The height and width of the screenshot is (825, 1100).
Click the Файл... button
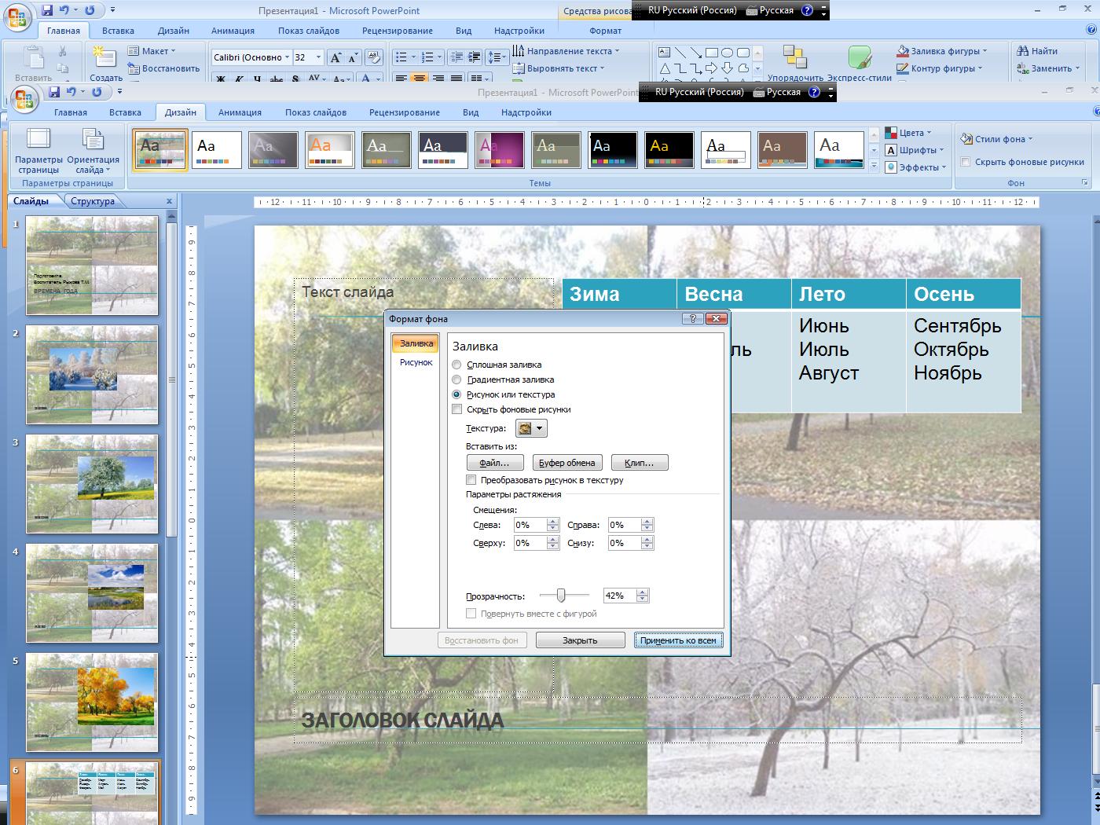tap(494, 463)
